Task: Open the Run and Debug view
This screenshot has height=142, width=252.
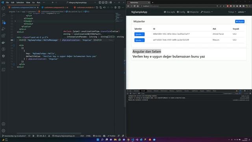Action: (4, 29)
